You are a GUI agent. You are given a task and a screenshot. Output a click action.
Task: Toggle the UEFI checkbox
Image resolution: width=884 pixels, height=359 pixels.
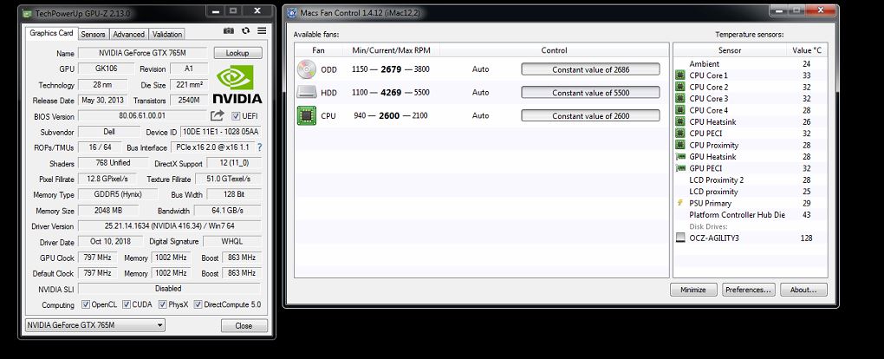237,115
